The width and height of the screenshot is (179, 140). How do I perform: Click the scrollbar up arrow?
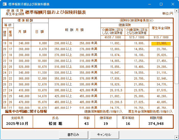tap(176, 11)
